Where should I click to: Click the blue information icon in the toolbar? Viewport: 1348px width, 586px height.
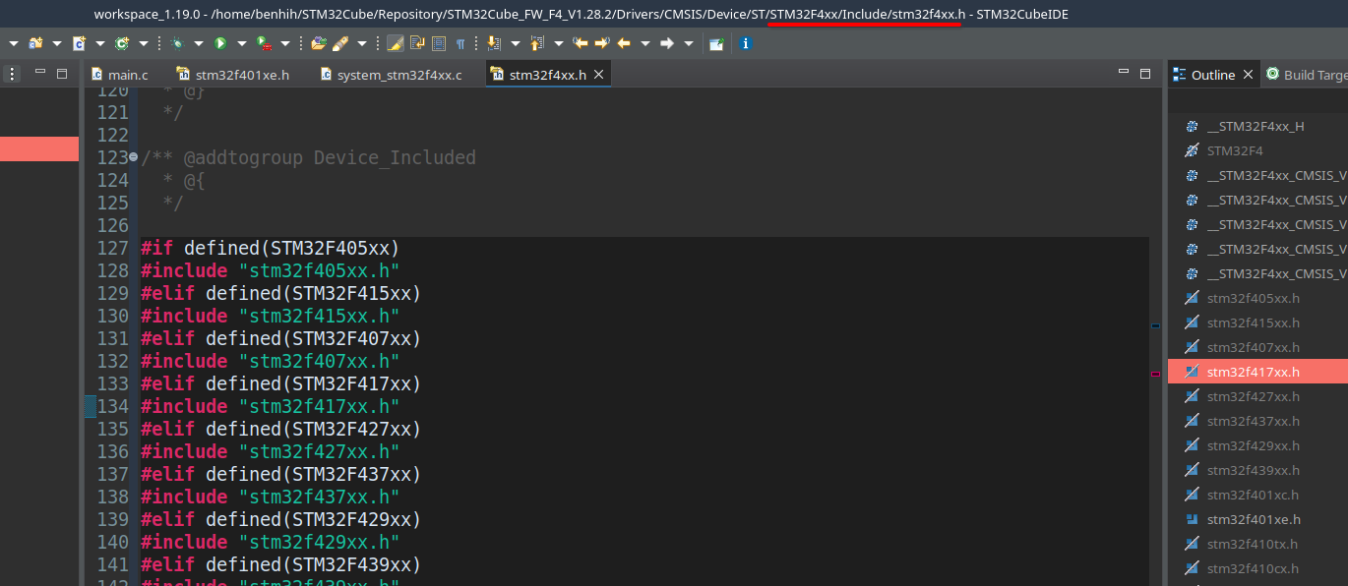(745, 43)
